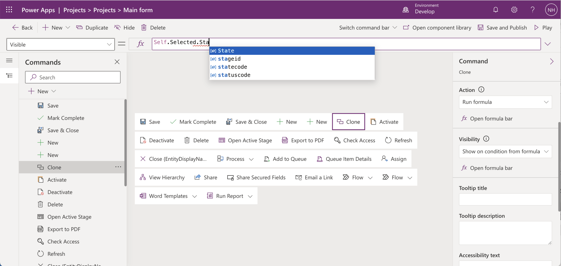Click Save and Publish button
561x266 pixels.
click(x=502, y=28)
